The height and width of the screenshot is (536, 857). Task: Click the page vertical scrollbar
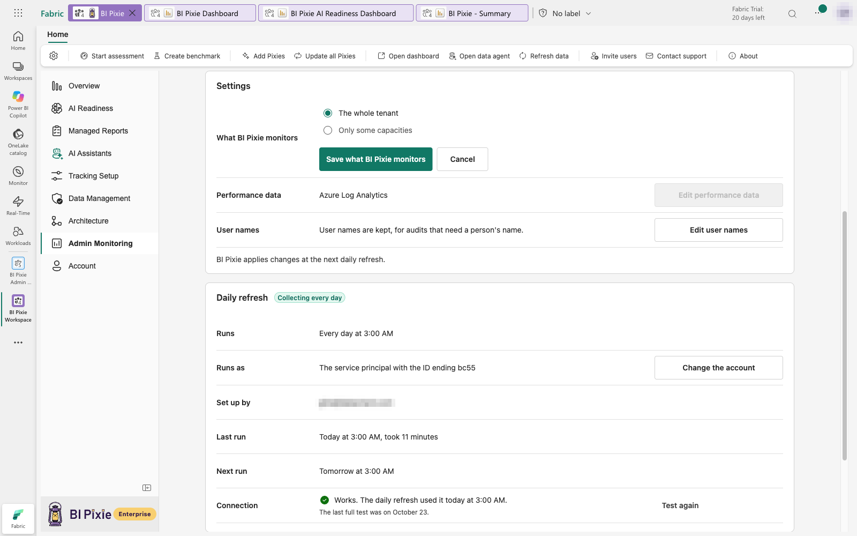(x=845, y=336)
